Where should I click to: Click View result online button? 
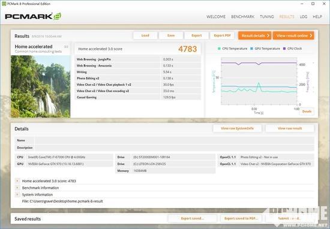[x=293, y=36]
